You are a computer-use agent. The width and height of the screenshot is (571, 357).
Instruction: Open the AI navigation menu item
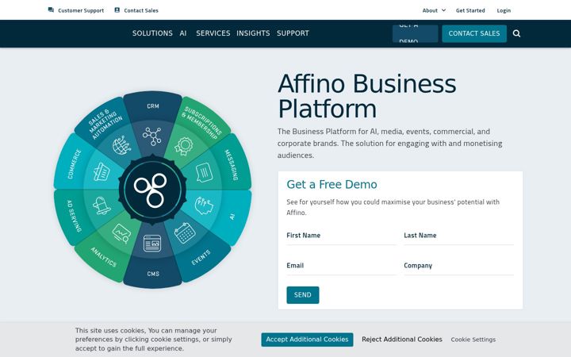click(183, 33)
